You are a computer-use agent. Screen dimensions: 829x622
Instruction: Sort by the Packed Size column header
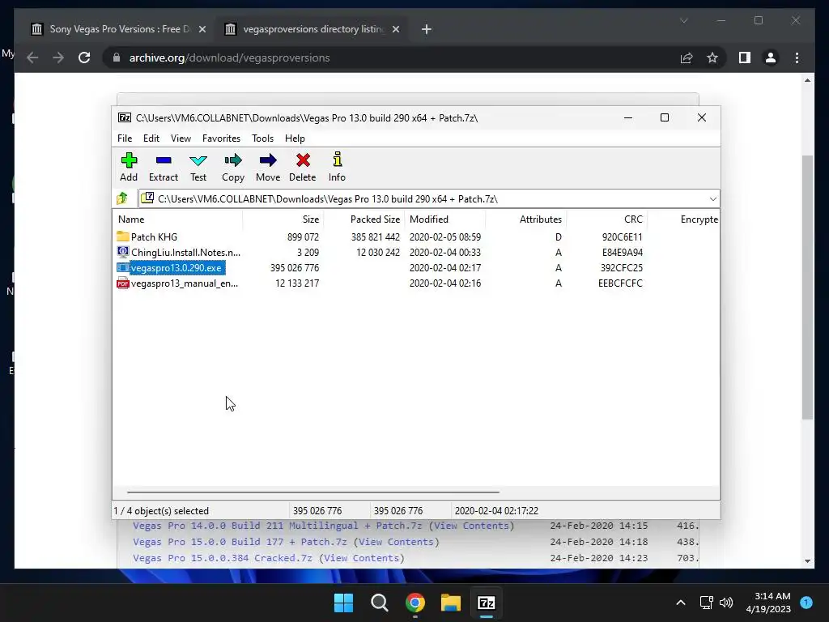pyautogui.click(x=363, y=219)
